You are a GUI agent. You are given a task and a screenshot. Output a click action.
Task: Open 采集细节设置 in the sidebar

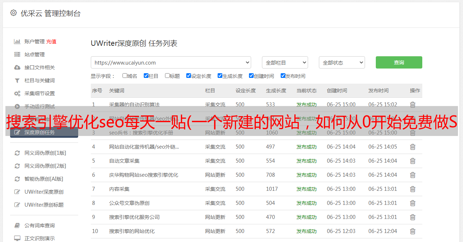tap(40, 93)
